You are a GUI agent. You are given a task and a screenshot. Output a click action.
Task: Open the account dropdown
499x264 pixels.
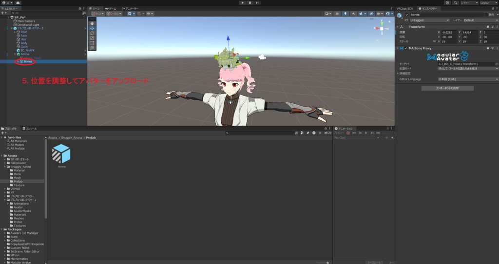[7, 2]
